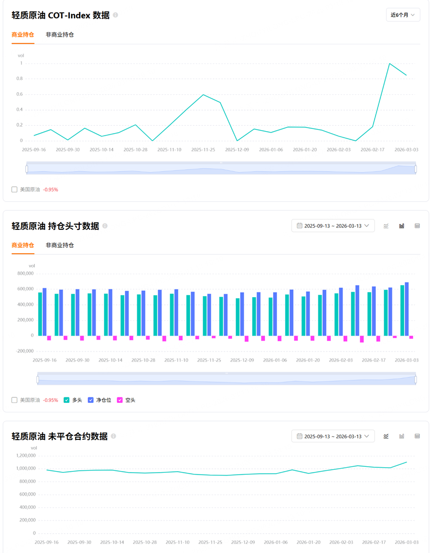
Task: Click left handle of 持仓头寸 zoom slider
Action: [x=38, y=380]
